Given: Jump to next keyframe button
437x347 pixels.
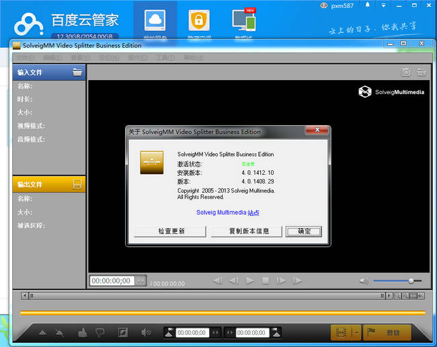Looking at the screenshot, I should (x=296, y=280).
